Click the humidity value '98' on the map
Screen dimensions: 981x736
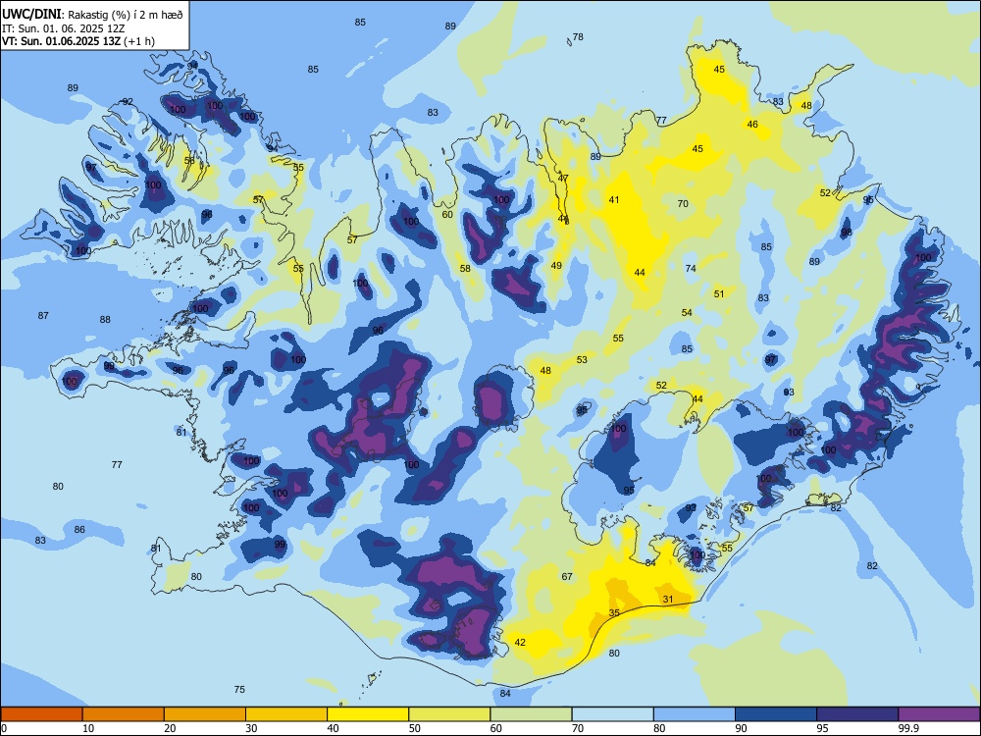pos(847,233)
